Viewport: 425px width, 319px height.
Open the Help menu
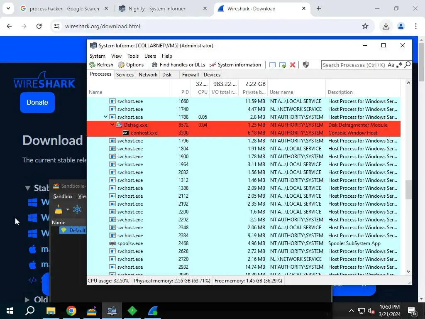point(167,56)
